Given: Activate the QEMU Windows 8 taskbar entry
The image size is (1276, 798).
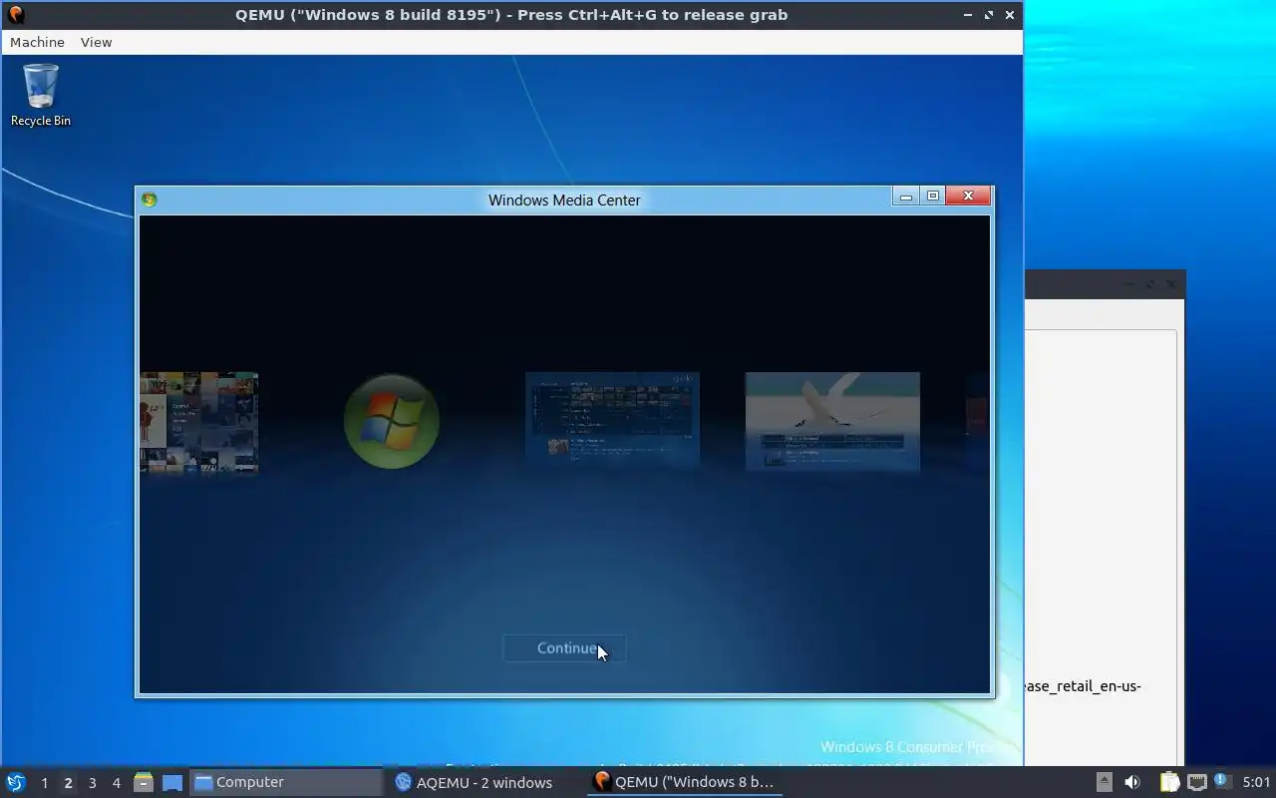Looking at the screenshot, I should point(684,782).
